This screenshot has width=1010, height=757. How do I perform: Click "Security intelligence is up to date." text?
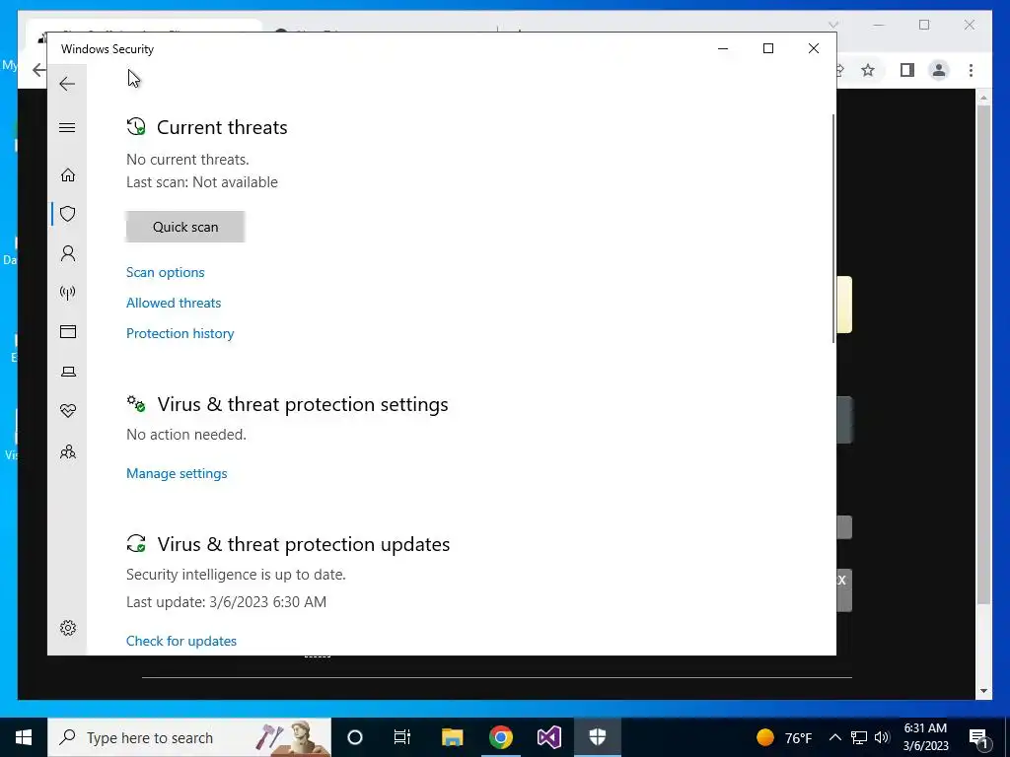236,575
